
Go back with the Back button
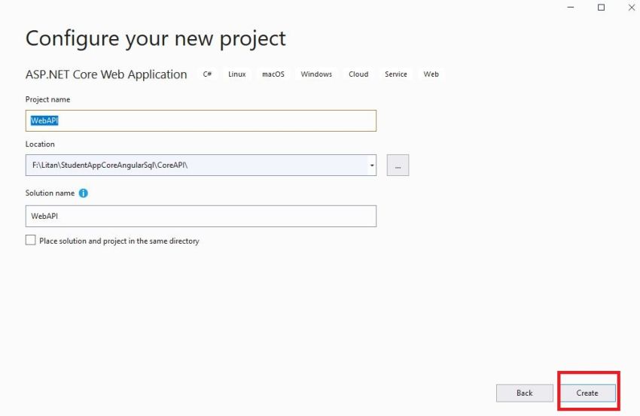tap(524, 393)
